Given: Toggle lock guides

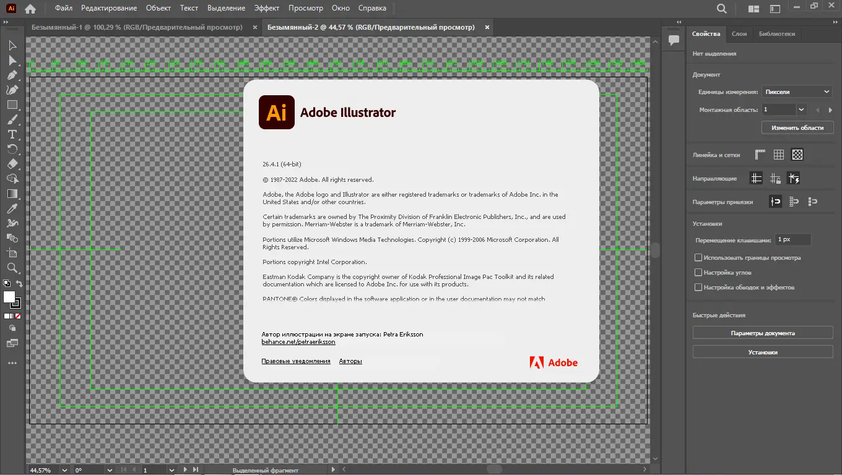Looking at the screenshot, I should coord(775,179).
